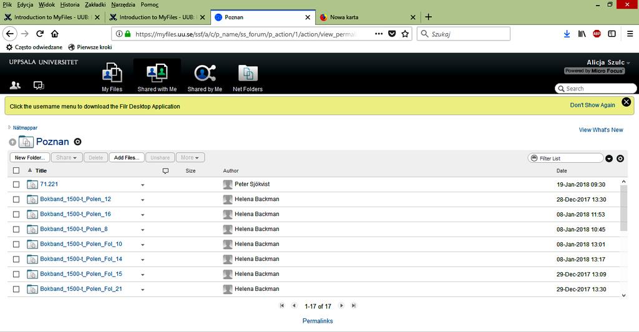Click the Filter List input field
The height and width of the screenshot is (332, 639).
[x=565, y=158]
